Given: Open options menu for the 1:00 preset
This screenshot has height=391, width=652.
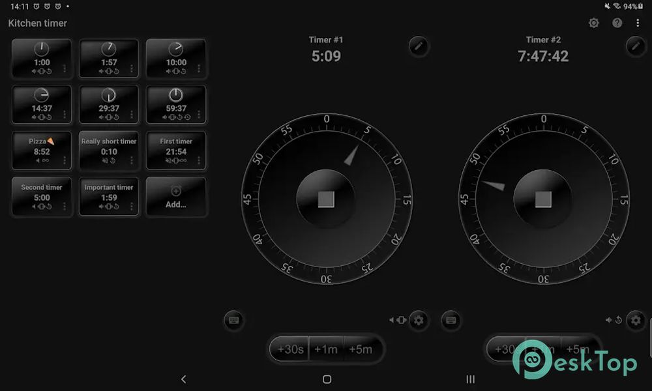Looking at the screenshot, I should tap(65, 68).
